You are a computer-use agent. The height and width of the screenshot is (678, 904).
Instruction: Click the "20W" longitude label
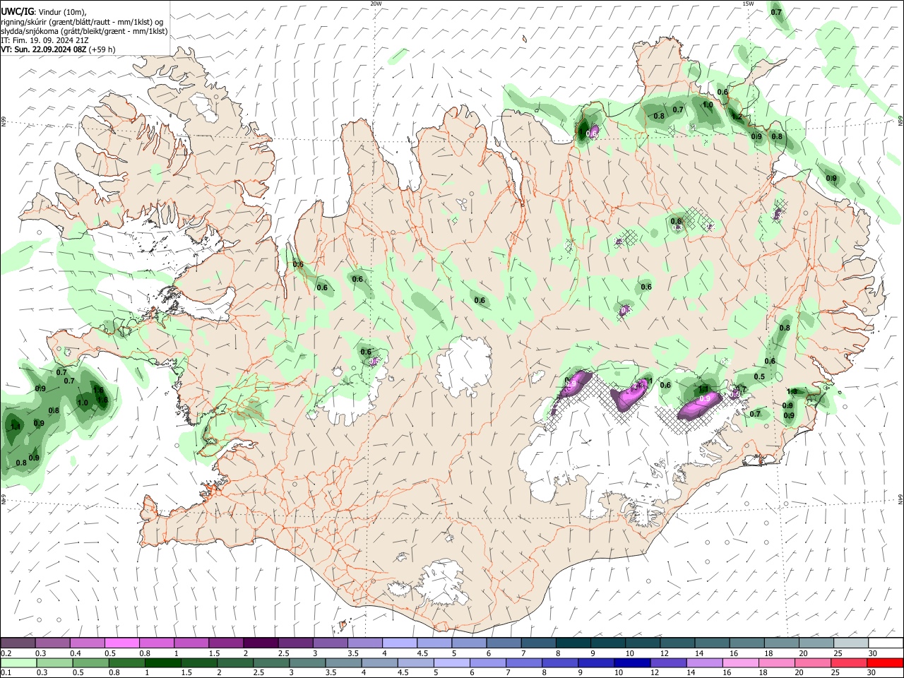376,4
